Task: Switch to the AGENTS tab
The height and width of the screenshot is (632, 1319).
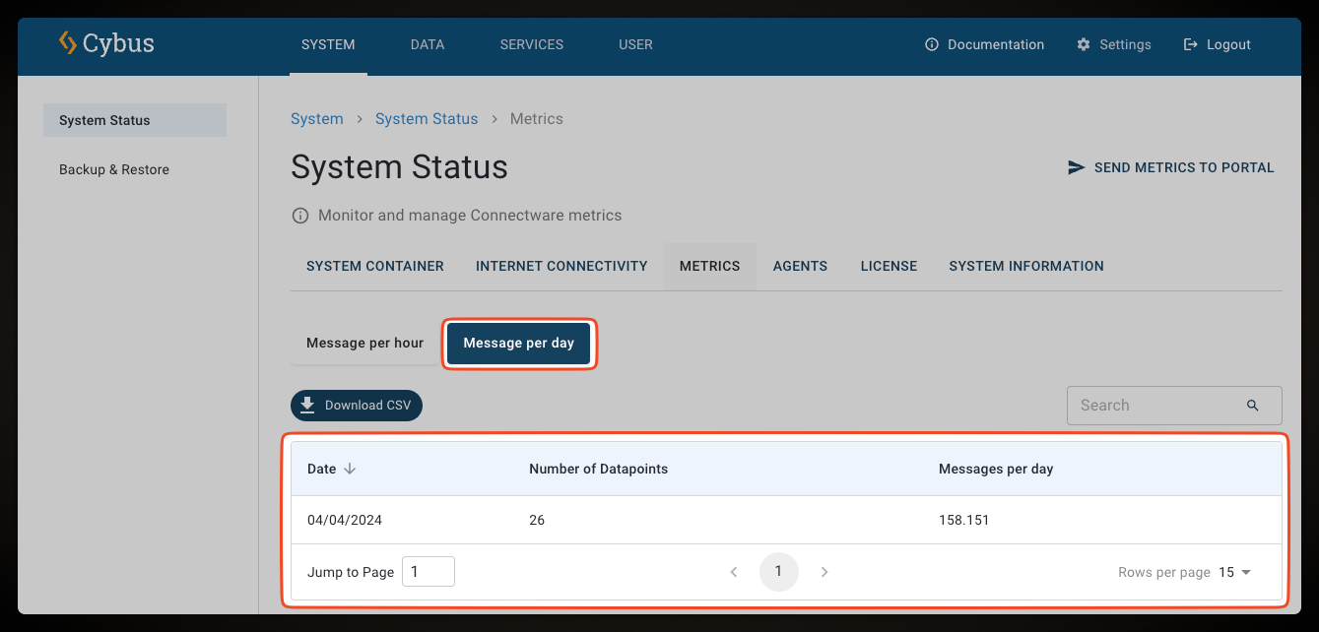Action: click(800, 266)
